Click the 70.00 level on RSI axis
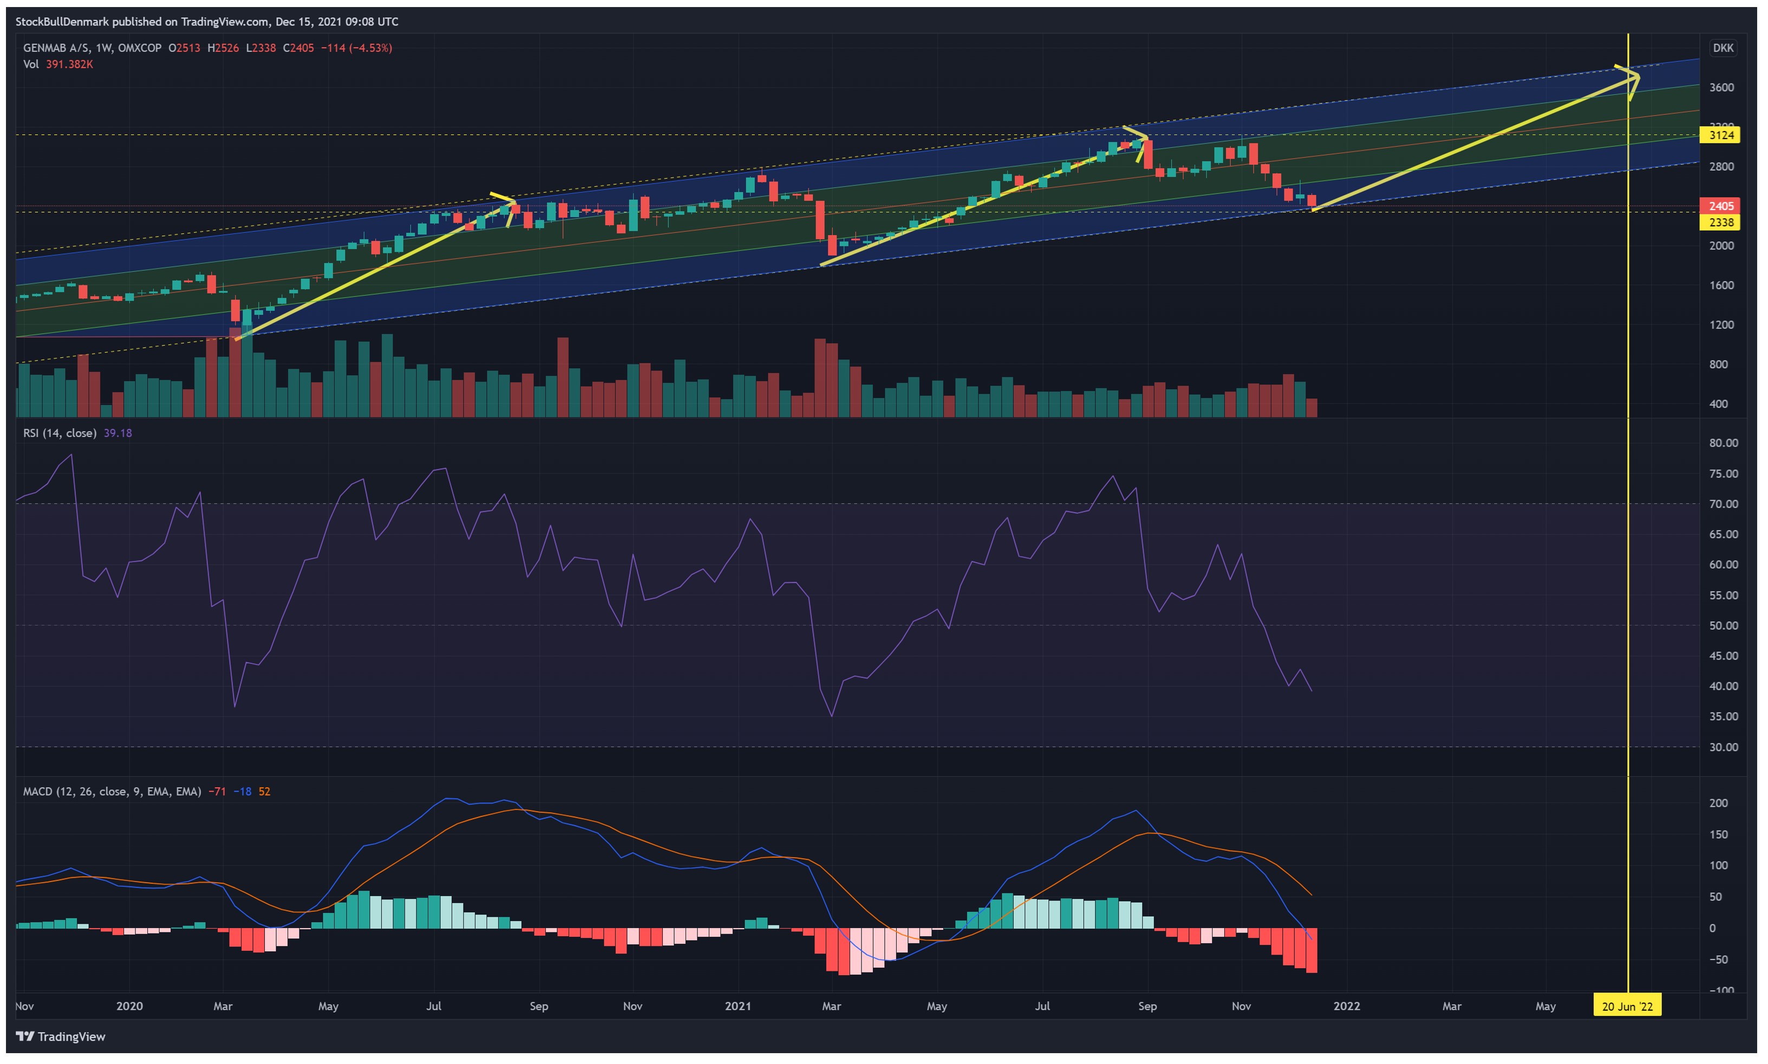This screenshot has width=1768, height=1064. tap(1723, 504)
